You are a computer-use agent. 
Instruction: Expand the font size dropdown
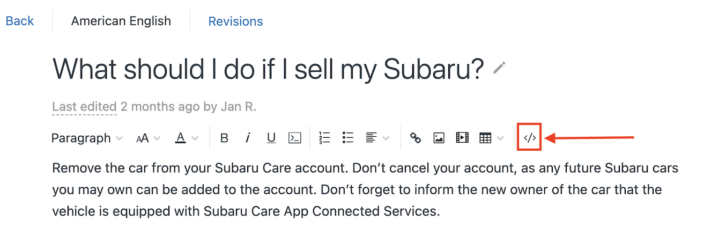click(148, 138)
